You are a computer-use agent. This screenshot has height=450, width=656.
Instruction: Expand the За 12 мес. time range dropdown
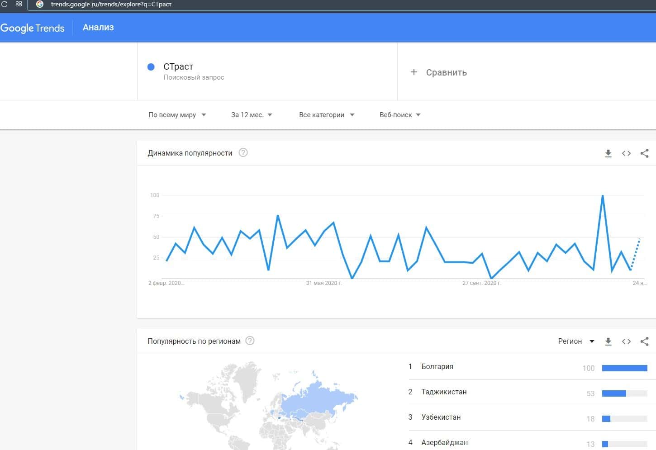point(252,115)
